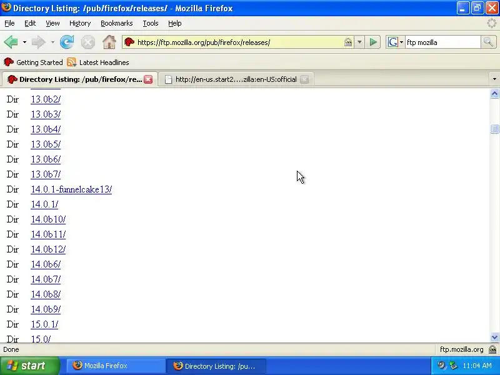This screenshot has width=500, height=375.
Task: Click the Firefox icon in title bar
Action: (x=6, y=7)
